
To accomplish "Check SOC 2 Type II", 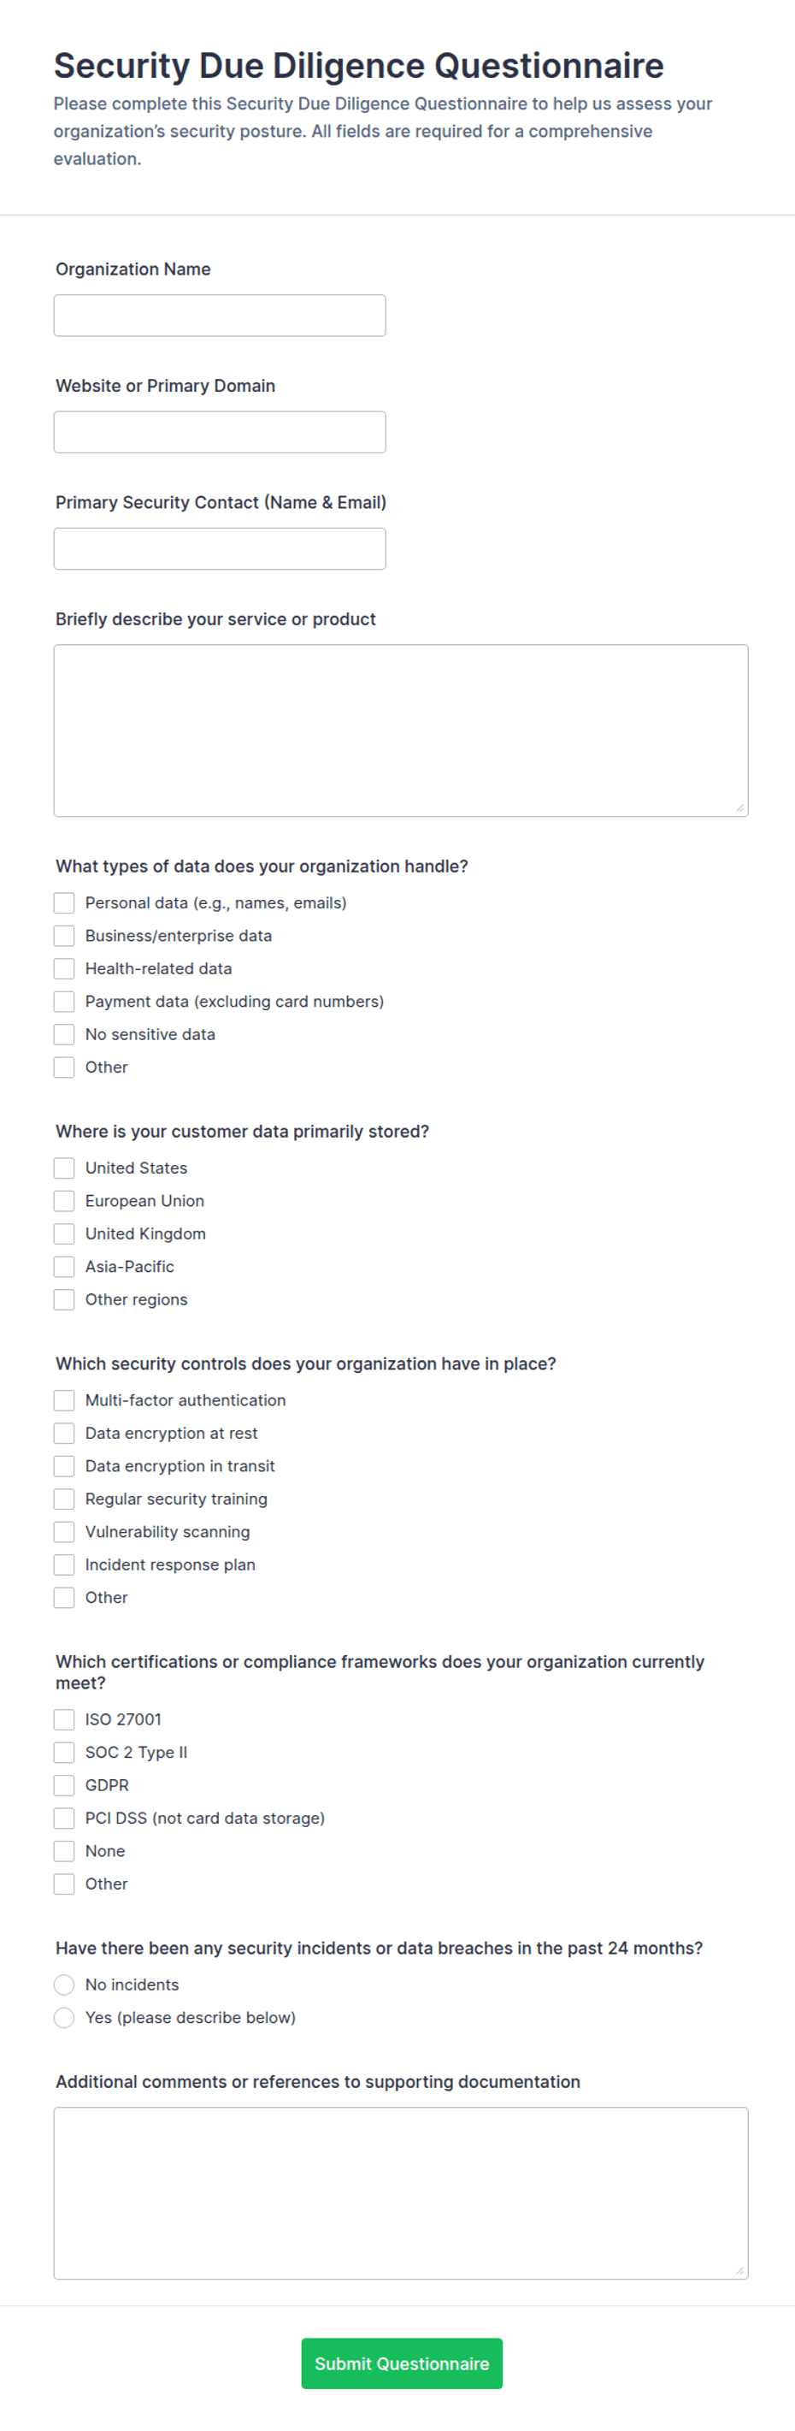I will coord(64,1753).
